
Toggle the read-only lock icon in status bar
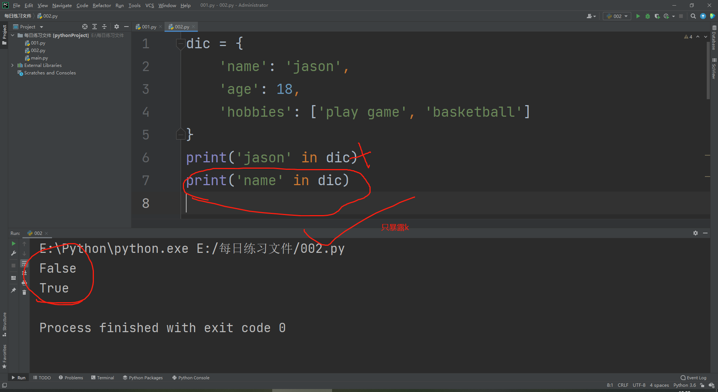[702, 385]
